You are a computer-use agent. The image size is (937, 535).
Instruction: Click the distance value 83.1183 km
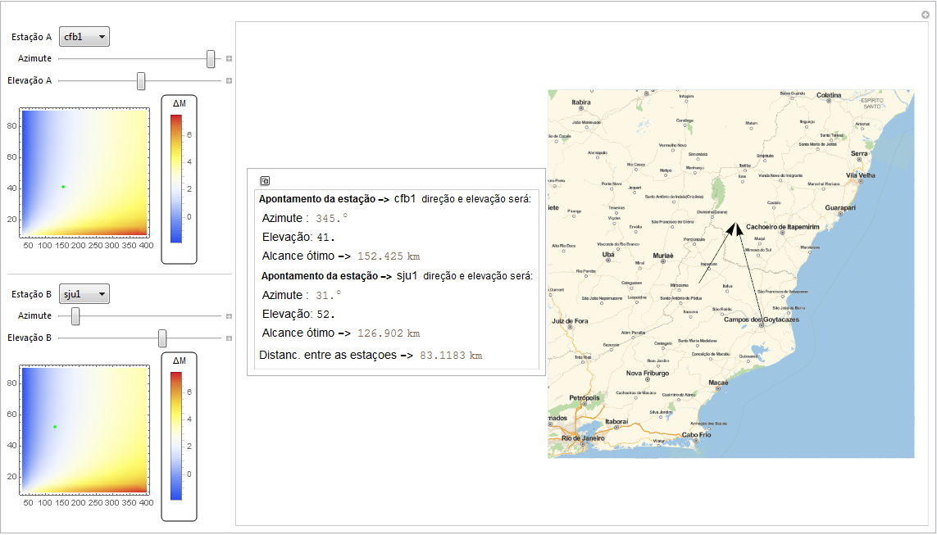451,356
